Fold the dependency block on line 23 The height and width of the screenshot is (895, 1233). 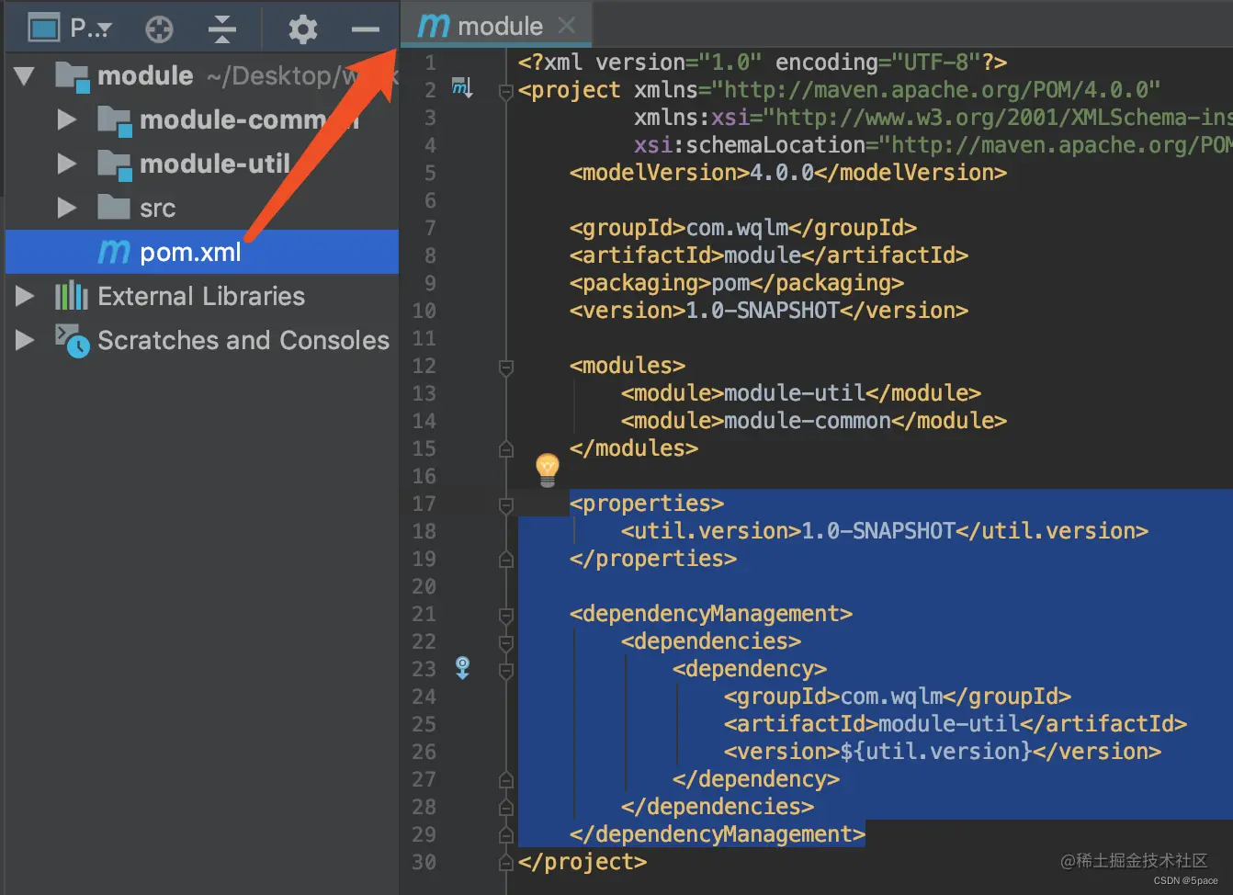[505, 670]
